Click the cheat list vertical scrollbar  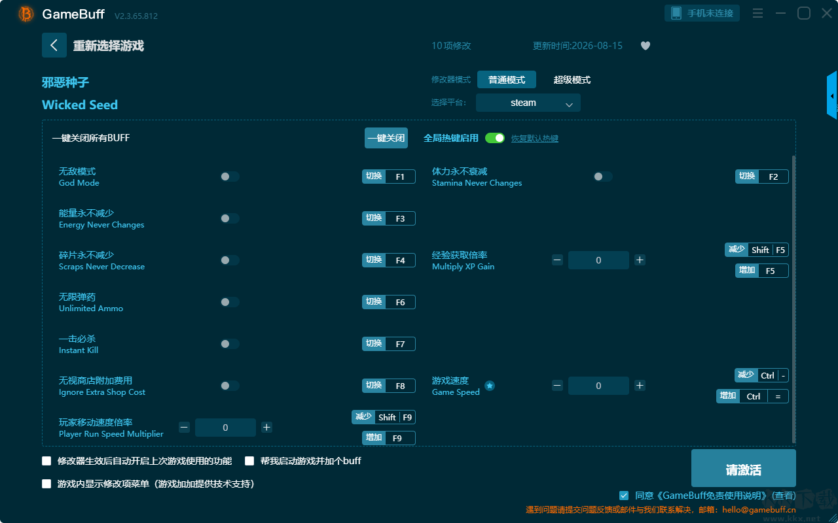pyautogui.click(x=794, y=299)
